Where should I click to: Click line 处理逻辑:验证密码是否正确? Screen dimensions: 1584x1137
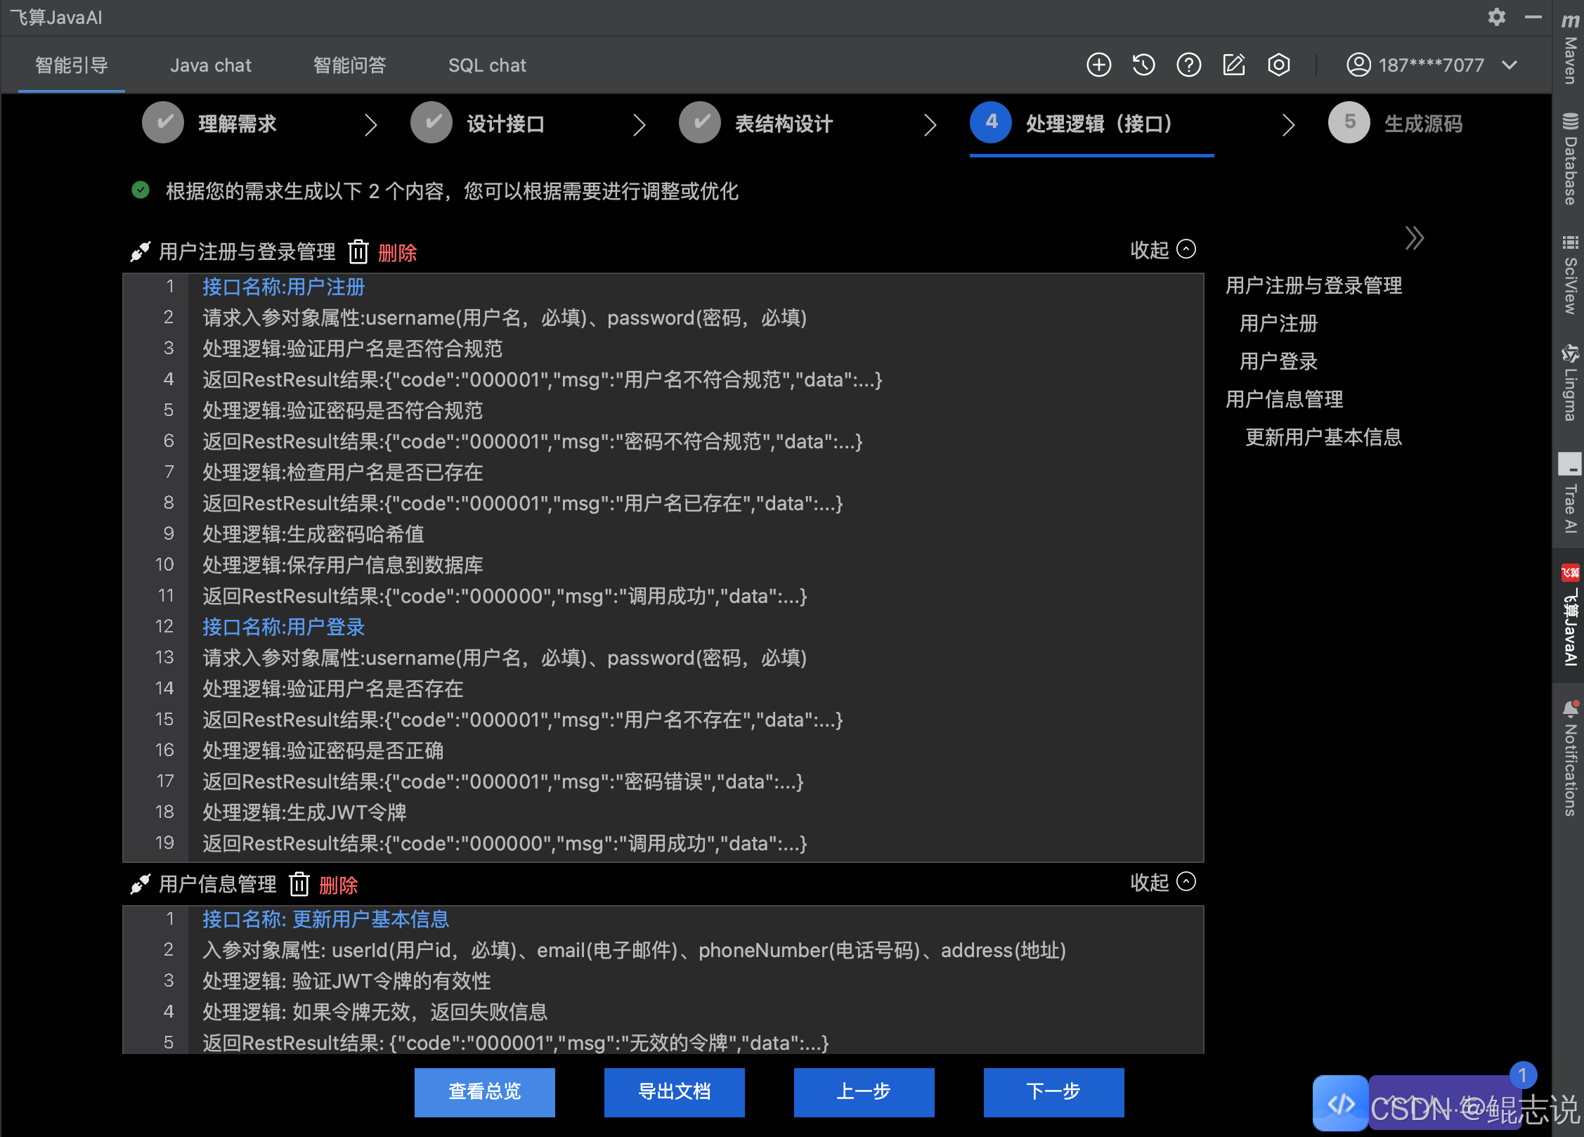323,751
